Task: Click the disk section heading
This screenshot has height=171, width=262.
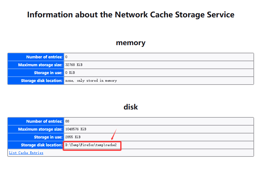Action: [x=131, y=107]
